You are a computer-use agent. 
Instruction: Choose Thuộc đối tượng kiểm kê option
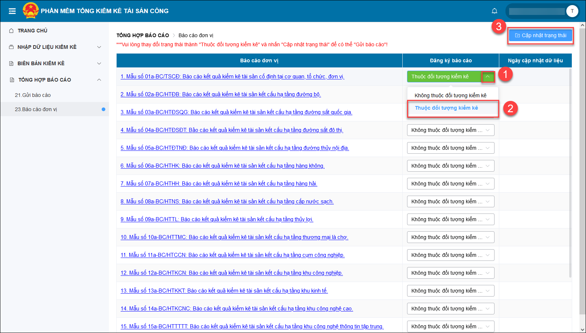[x=453, y=108]
